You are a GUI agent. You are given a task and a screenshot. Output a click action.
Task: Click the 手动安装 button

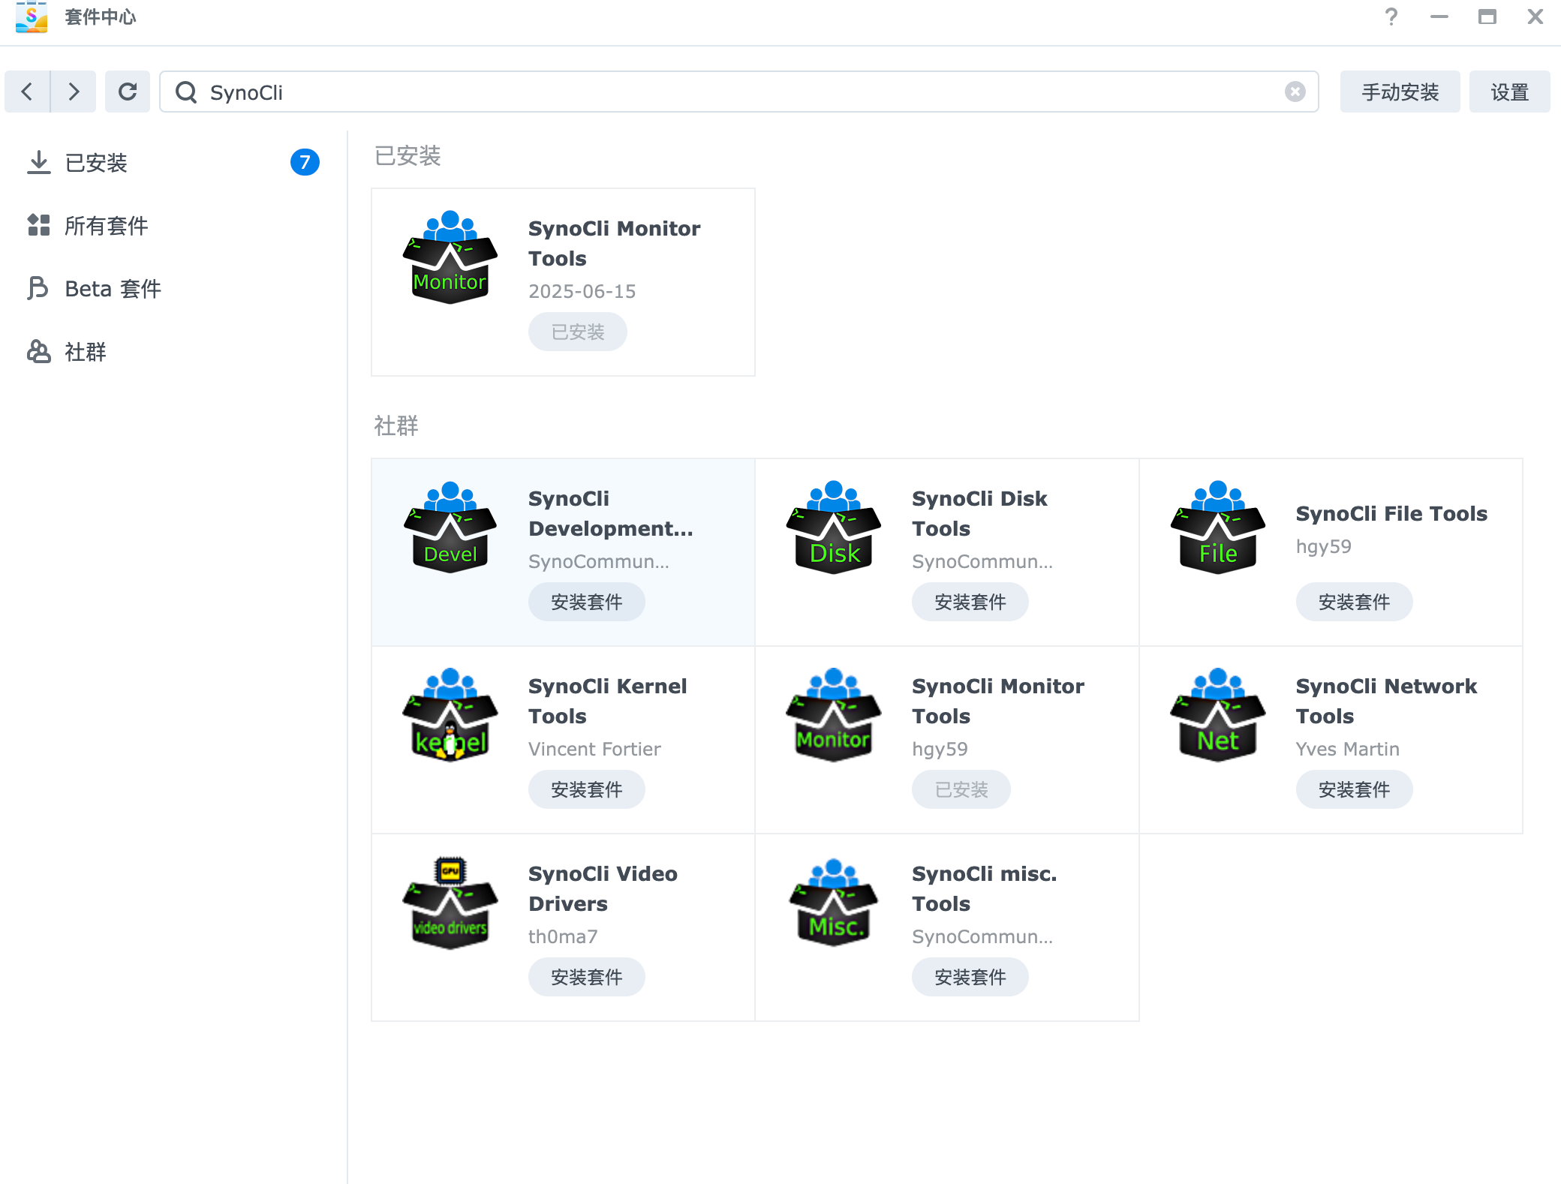(1400, 92)
